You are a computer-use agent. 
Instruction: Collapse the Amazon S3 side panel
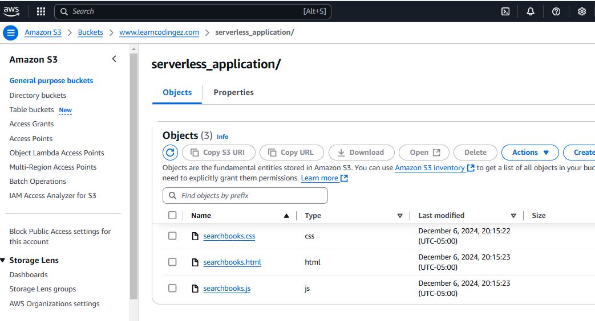pyautogui.click(x=114, y=59)
